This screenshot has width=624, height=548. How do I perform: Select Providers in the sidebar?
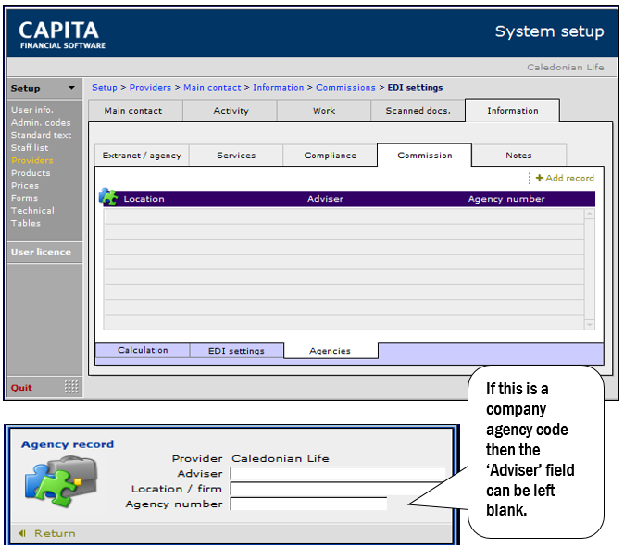point(32,160)
